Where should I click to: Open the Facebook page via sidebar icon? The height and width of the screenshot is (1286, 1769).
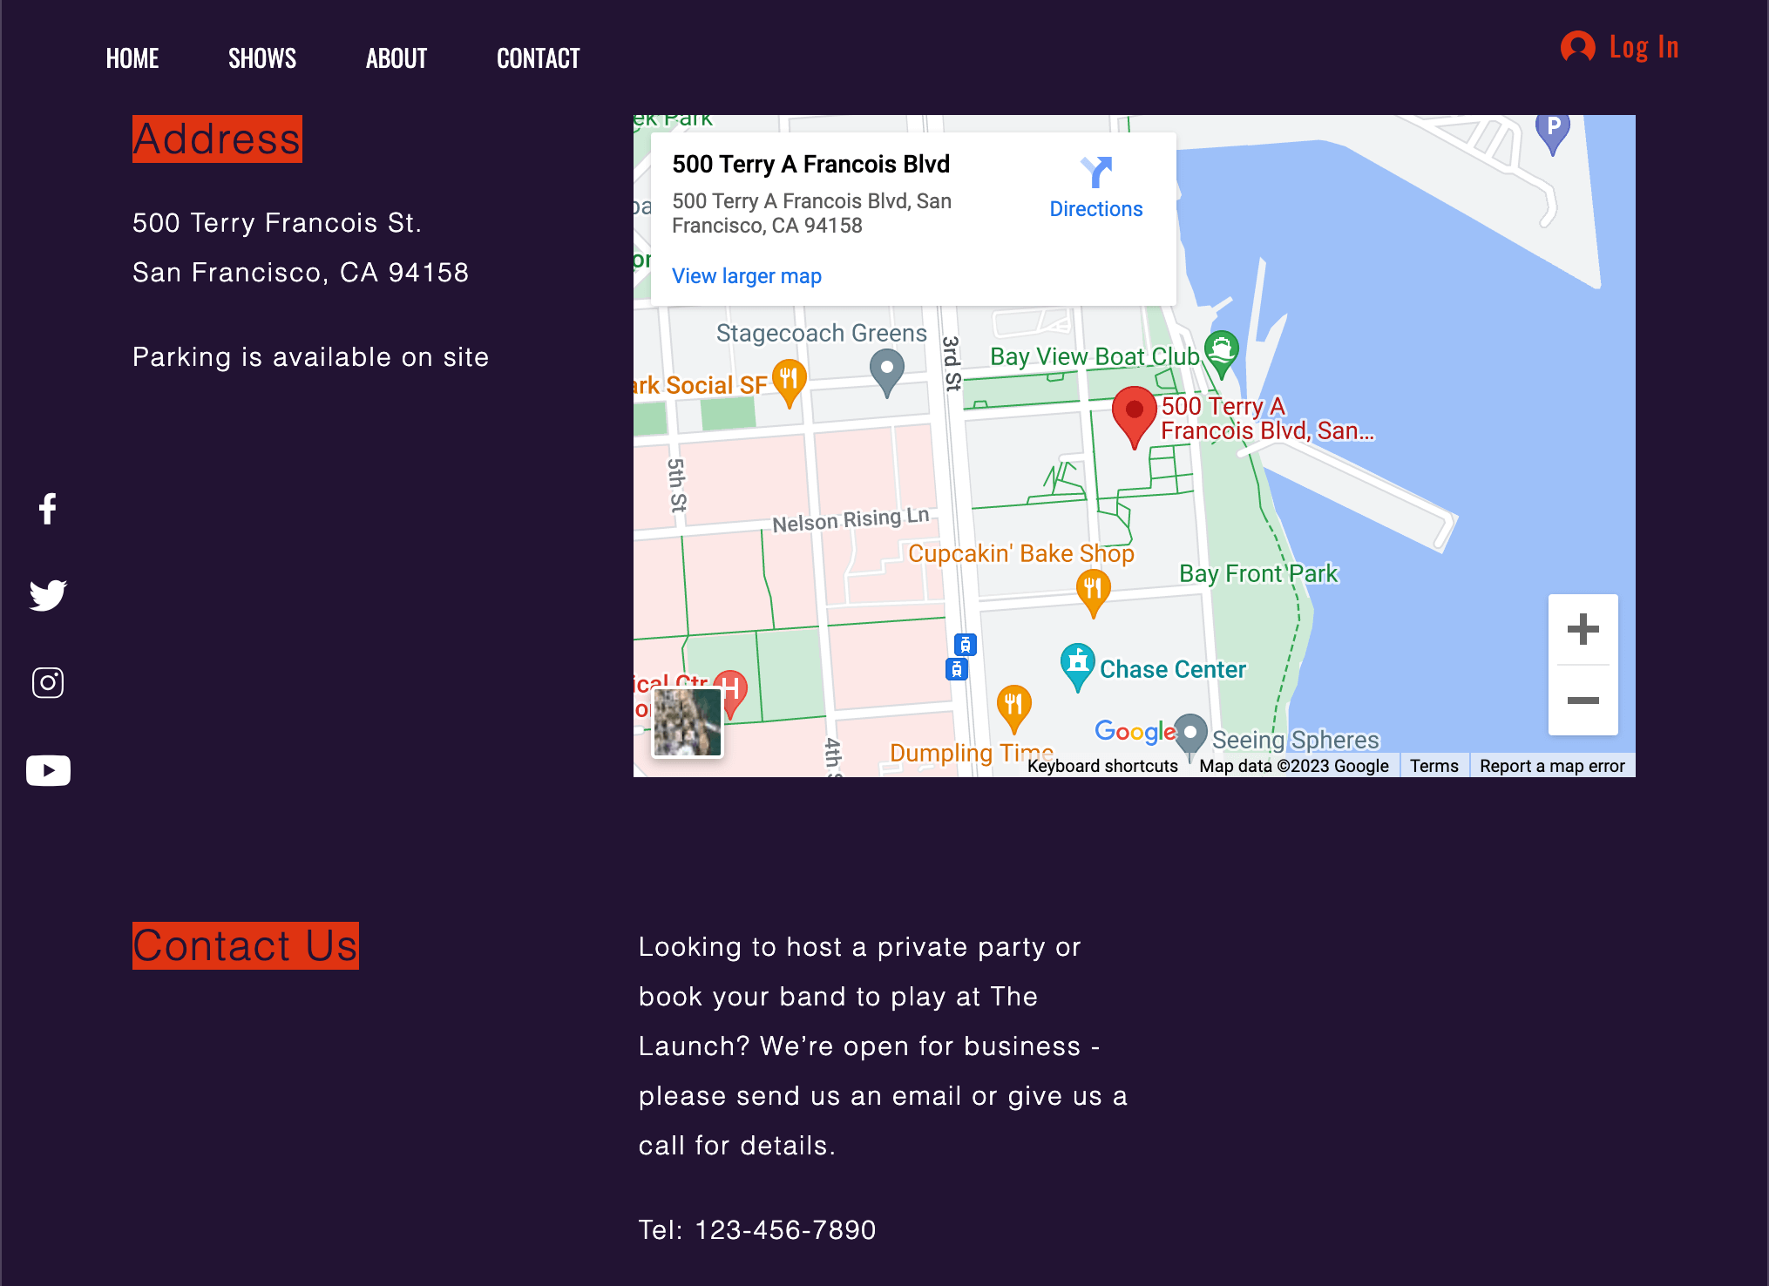click(48, 509)
